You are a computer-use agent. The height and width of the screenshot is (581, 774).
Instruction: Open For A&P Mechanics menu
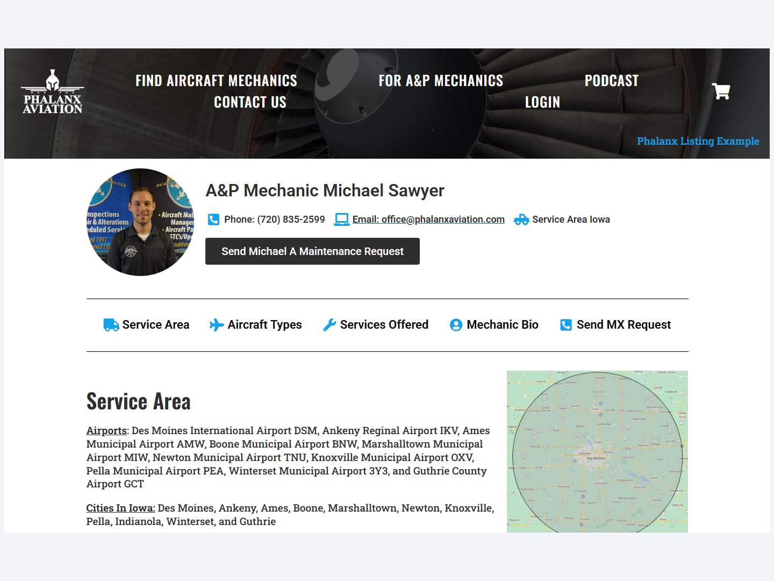441,81
